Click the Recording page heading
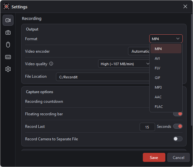Screen dimensions: 193x167 [x=32, y=18]
